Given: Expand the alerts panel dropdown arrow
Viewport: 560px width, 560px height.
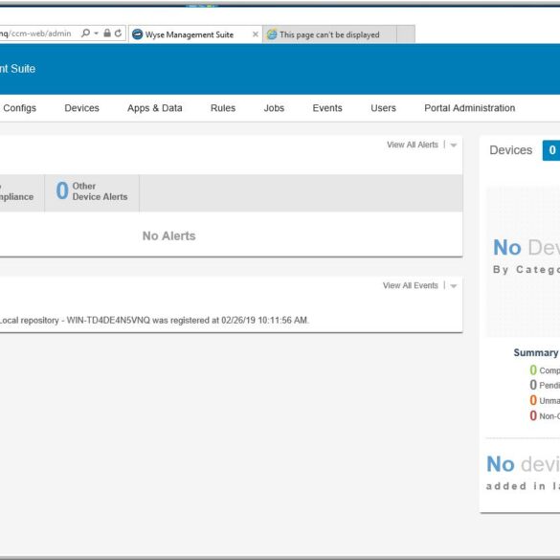Looking at the screenshot, I should (454, 145).
